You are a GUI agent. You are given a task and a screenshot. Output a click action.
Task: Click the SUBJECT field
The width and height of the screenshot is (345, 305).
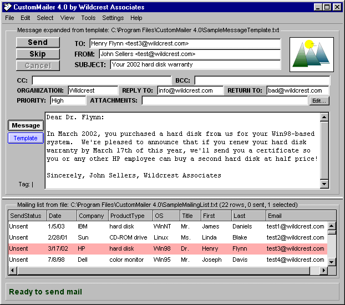(x=195, y=64)
